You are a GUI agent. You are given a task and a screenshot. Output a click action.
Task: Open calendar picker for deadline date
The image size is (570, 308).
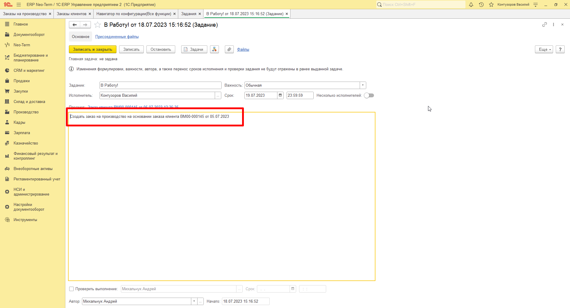pyautogui.click(x=280, y=95)
